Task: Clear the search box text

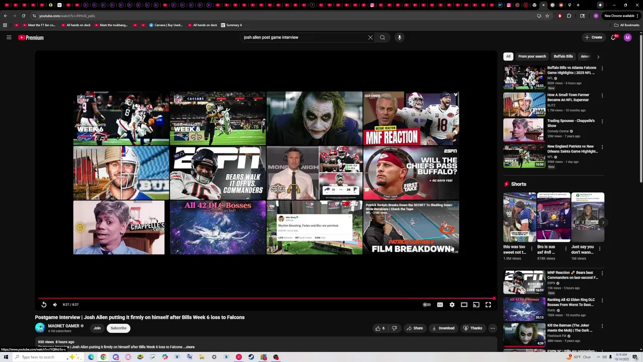Action: coord(370,37)
